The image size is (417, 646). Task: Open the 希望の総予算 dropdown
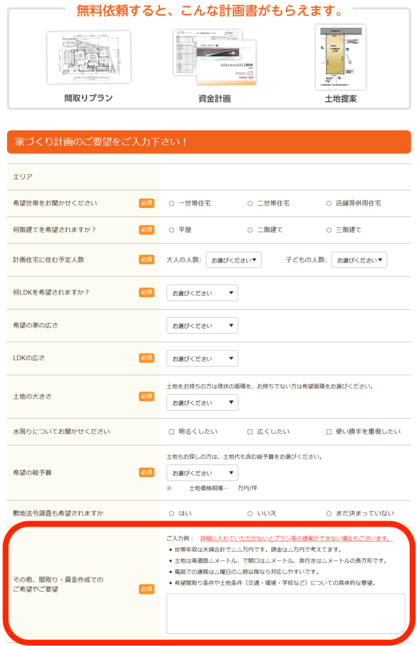203,473
